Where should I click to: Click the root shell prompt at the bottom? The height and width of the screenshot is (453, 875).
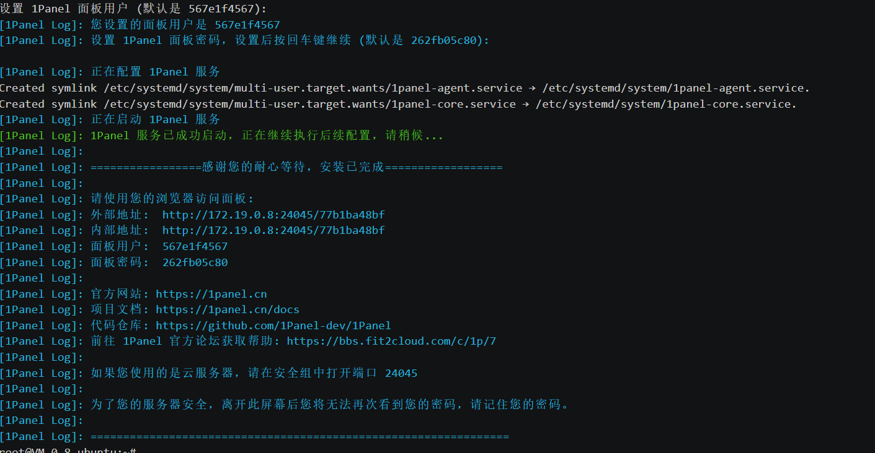click(x=68, y=450)
